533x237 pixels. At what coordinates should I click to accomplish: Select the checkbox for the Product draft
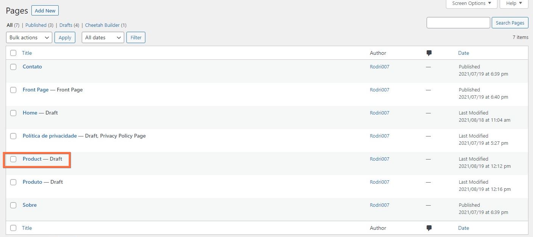click(13, 159)
